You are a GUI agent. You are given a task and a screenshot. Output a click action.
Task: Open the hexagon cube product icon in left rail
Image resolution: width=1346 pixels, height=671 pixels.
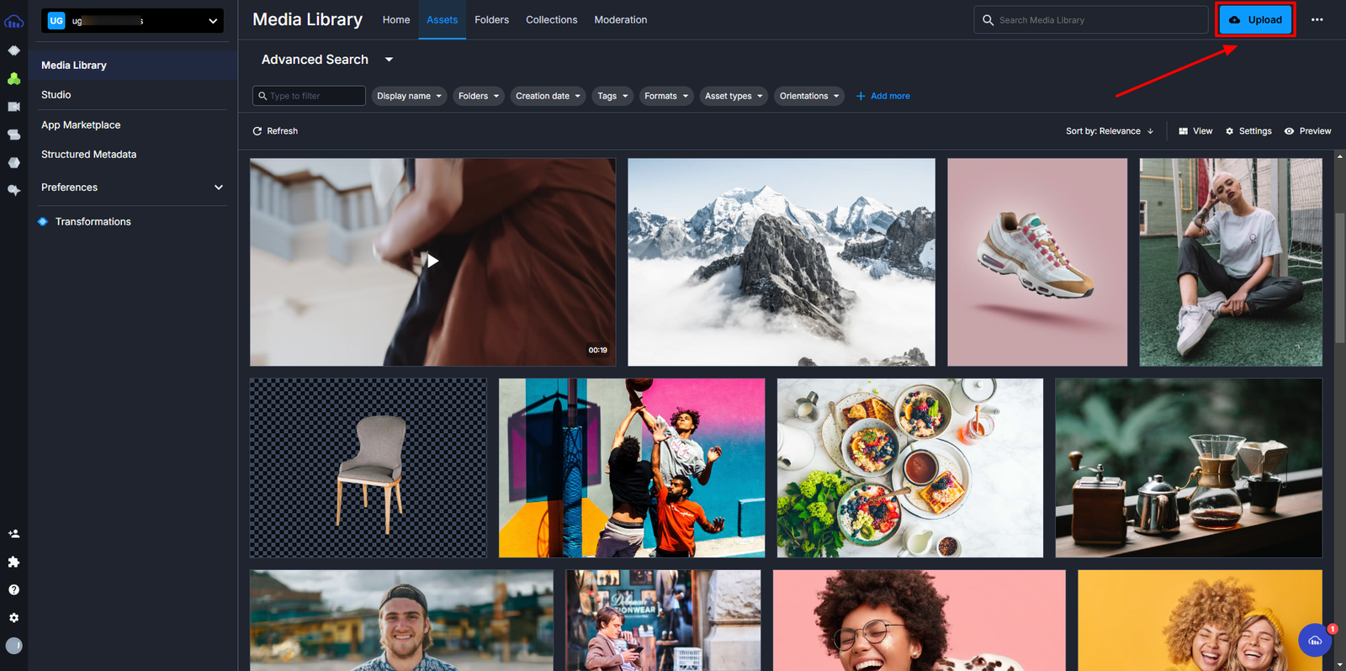click(13, 162)
